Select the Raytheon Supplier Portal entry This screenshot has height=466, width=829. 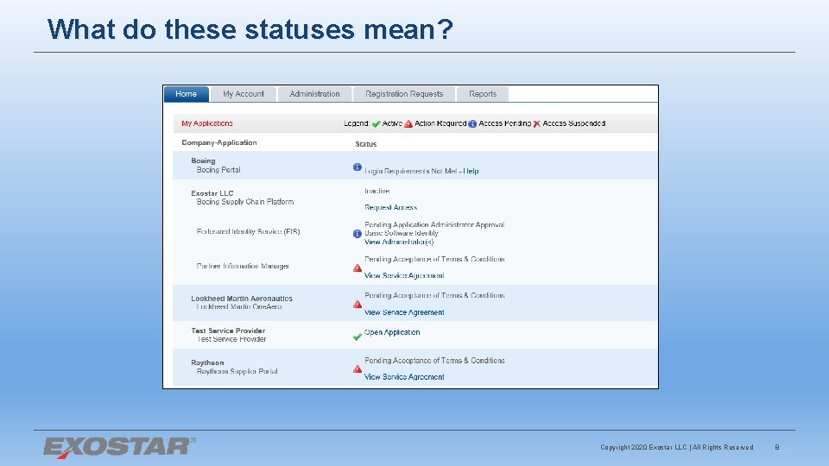(x=237, y=371)
